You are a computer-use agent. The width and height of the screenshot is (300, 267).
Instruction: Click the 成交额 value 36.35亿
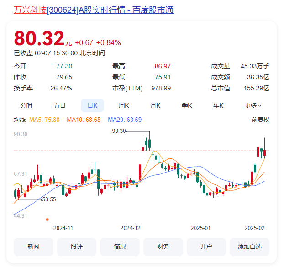(258, 77)
